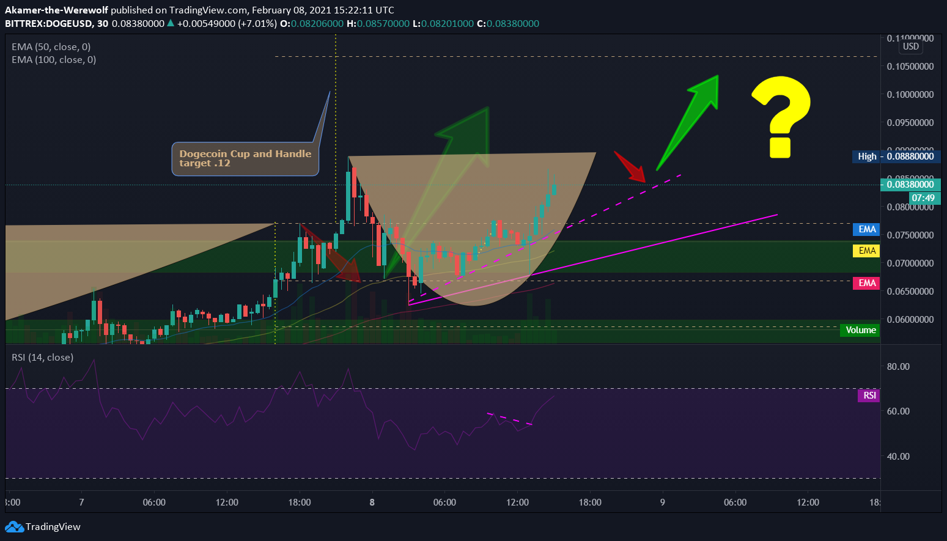Viewport: 947px width, 541px height.
Task: Click the EMA (50, close, 0) legend
Action: [51, 46]
